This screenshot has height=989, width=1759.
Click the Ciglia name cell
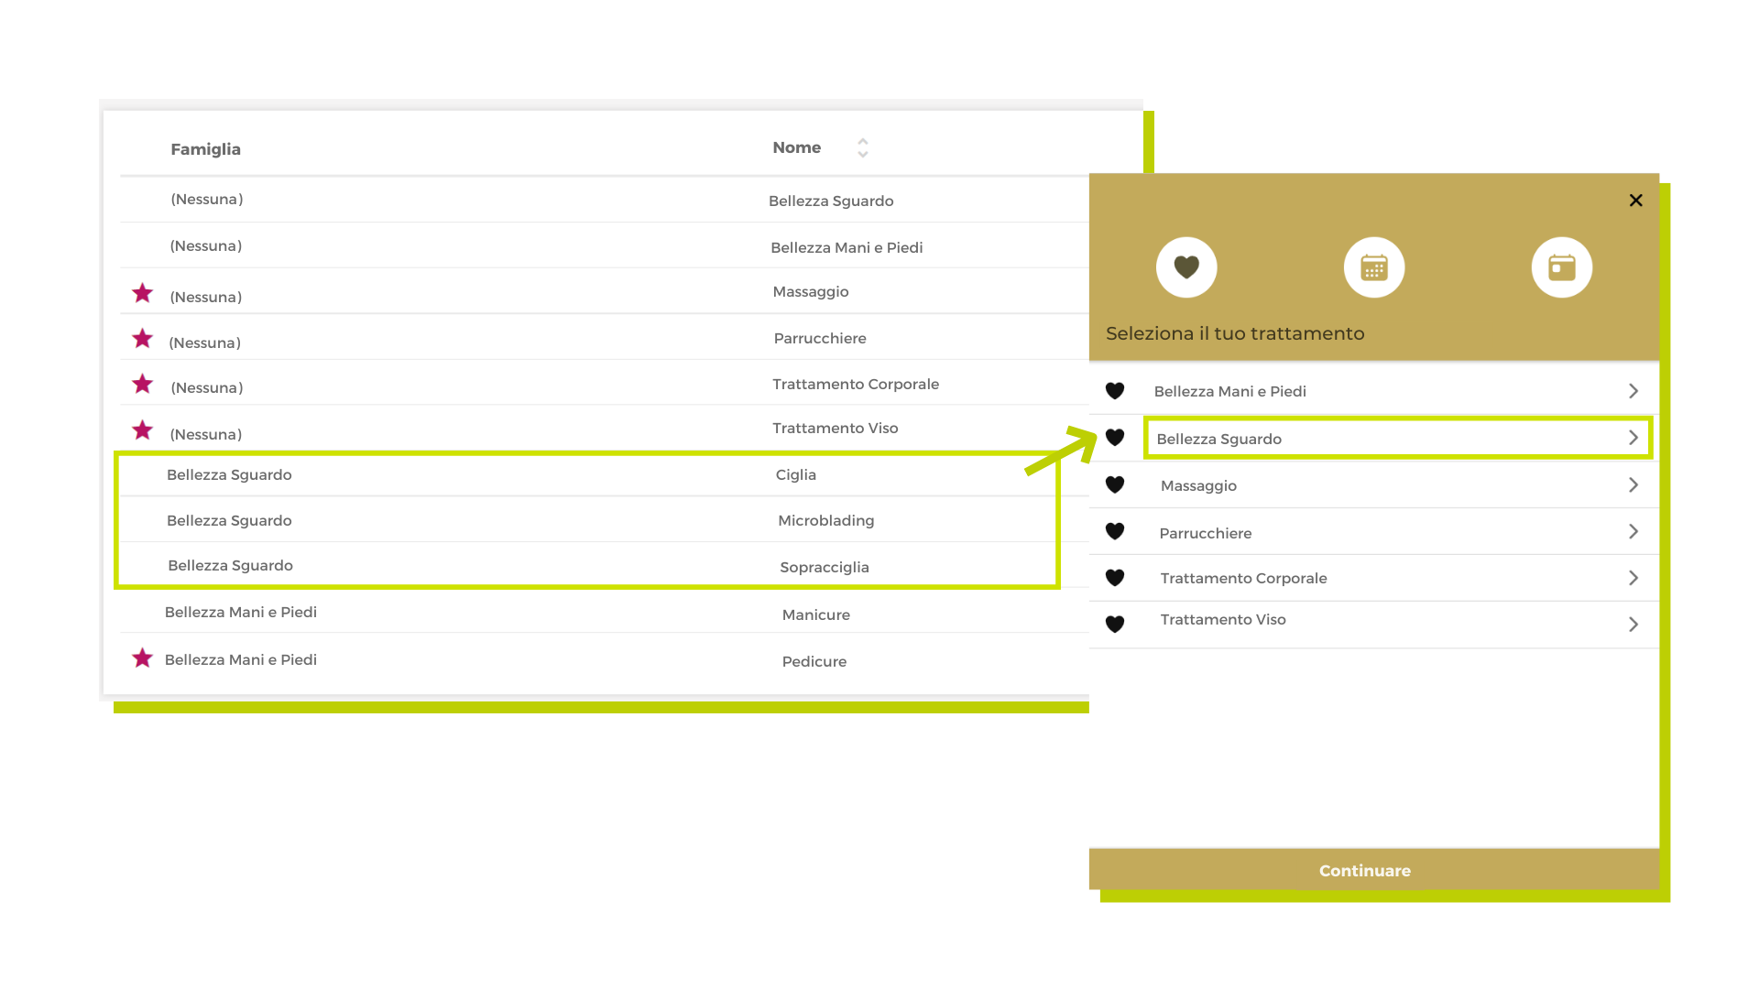(796, 474)
